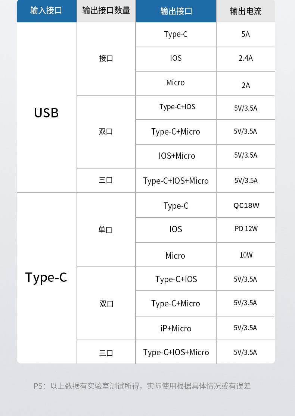Click the 接口 port count cell
This screenshot has width=295, height=416.
point(106,59)
